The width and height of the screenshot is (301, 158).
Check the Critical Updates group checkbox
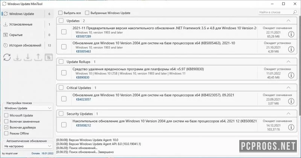point(61,88)
